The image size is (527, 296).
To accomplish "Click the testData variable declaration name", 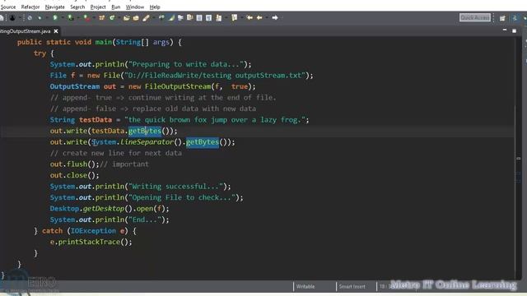I will pos(96,120).
